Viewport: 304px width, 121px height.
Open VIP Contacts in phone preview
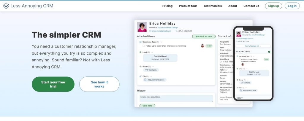point(245,83)
